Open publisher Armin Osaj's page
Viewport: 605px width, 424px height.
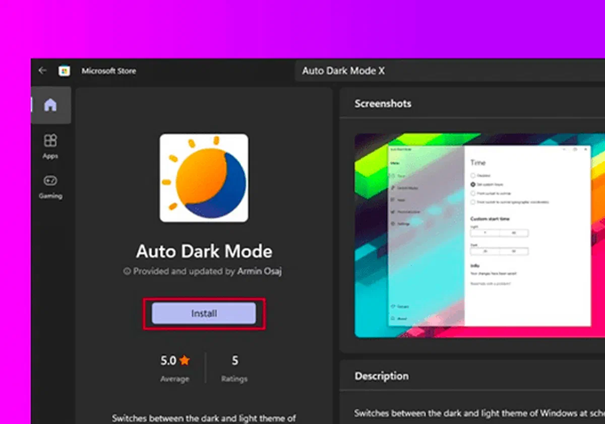[260, 271]
